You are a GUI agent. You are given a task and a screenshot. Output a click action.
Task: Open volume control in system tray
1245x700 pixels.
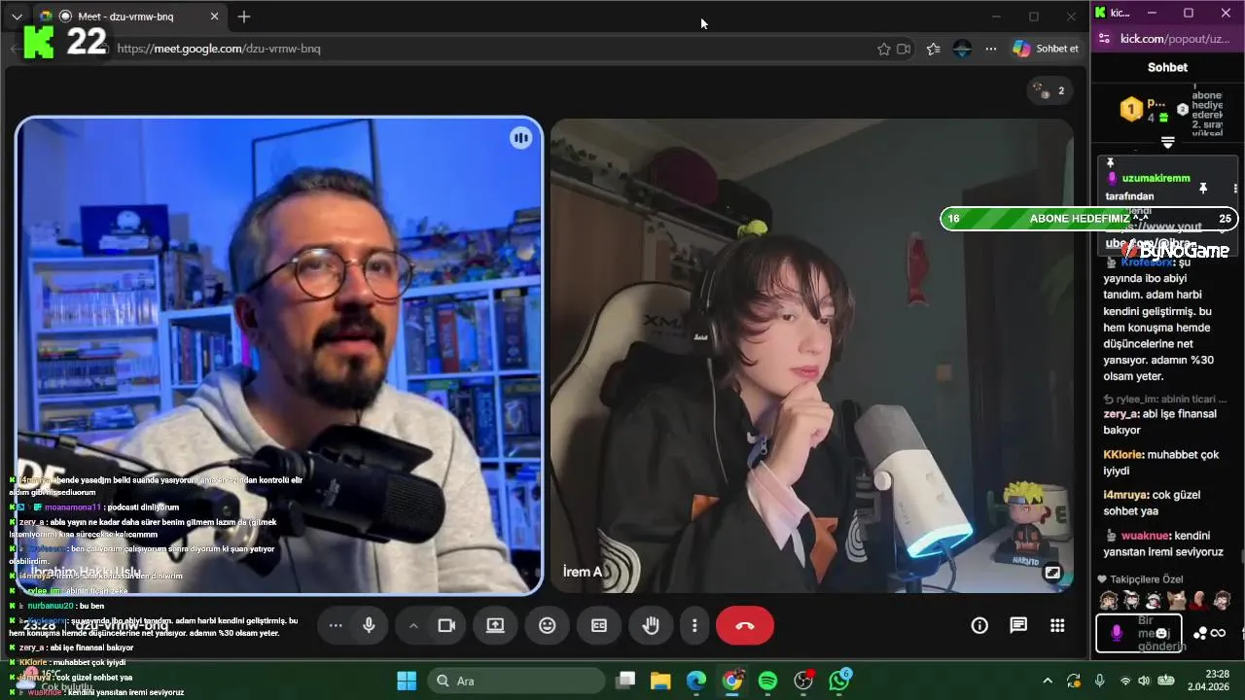click(1144, 681)
